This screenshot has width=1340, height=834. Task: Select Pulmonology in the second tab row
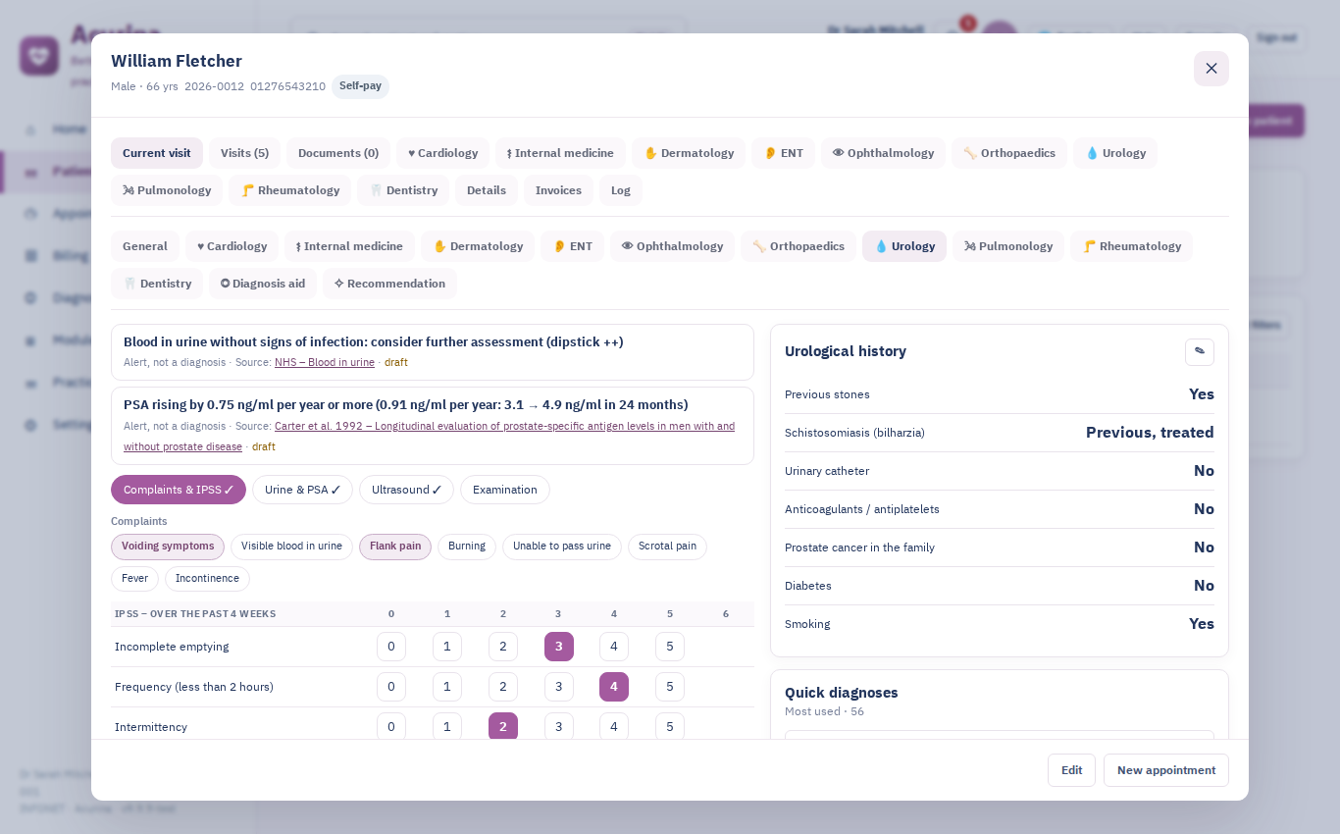(x=1008, y=246)
